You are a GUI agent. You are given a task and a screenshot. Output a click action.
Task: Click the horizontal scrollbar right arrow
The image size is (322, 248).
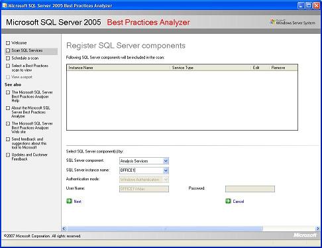point(317,229)
